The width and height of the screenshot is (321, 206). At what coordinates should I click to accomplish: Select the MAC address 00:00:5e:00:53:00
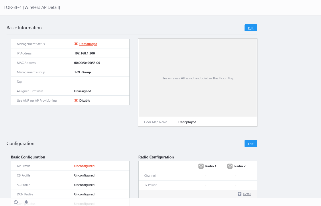tap(87, 63)
